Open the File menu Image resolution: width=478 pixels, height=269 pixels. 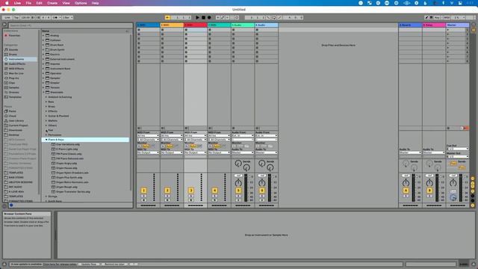pos(28,3)
